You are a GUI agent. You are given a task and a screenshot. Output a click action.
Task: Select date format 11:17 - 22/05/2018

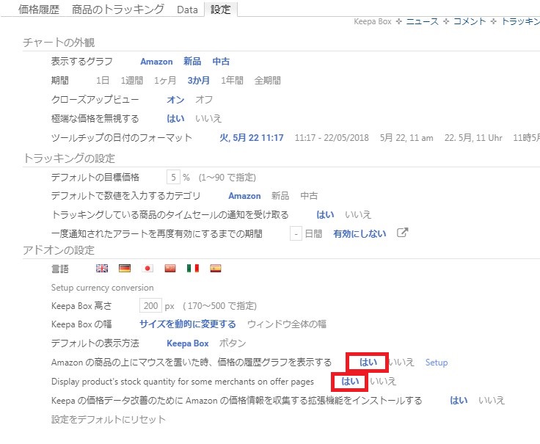pyautogui.click(x=332, y=138)
